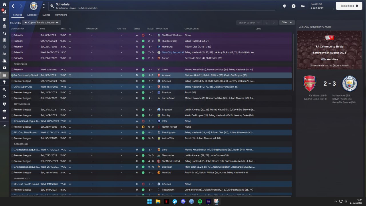Open File Explorer from the taskbar
This screenshot has height=206, width=366.
pyautogui.click(x=158, y=201)
